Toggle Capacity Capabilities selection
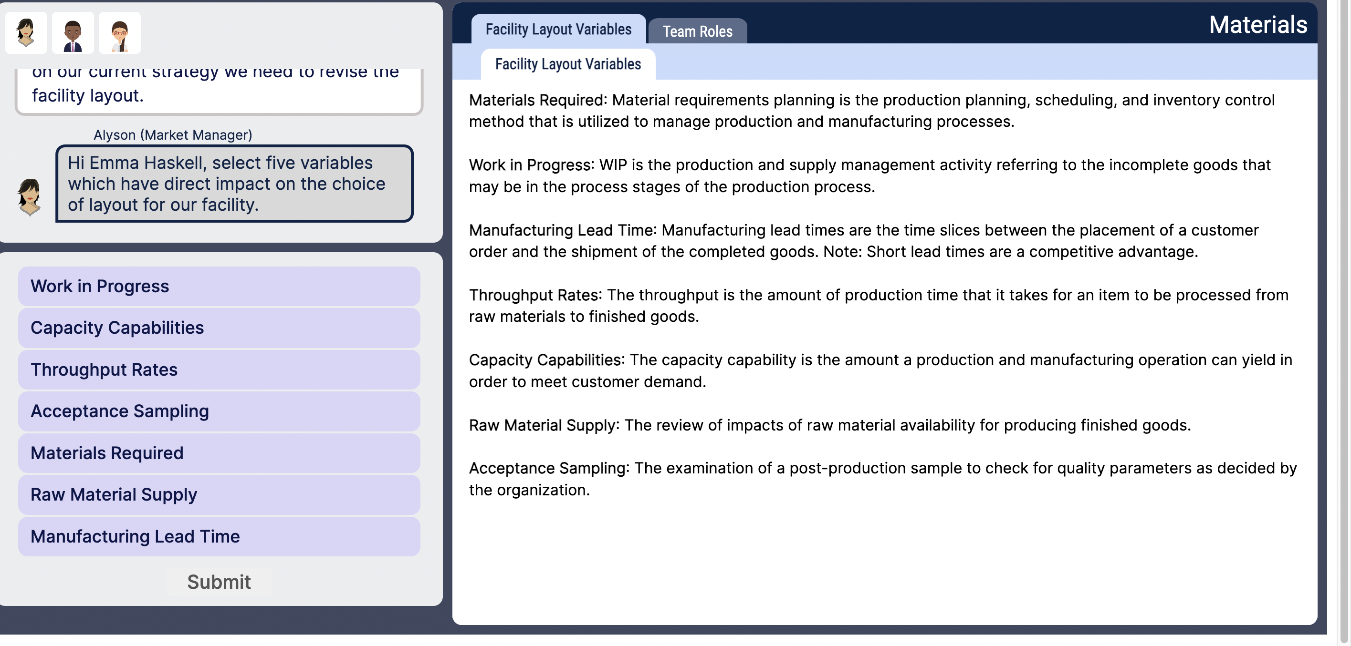This screenshot has height=646, width=1351. coord(218,328)
